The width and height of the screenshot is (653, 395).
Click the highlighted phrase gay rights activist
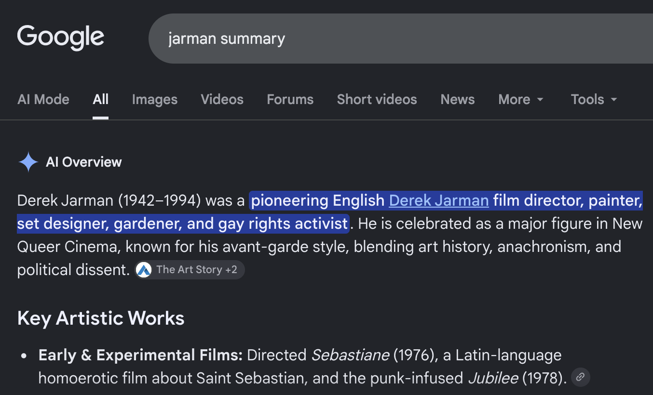[x=283, y=224]
